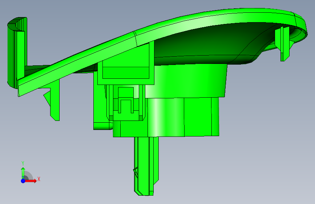This screenshot has width=315, height=204.
Task: Click the red X axis arrow
Action: [x=31, y=181]
